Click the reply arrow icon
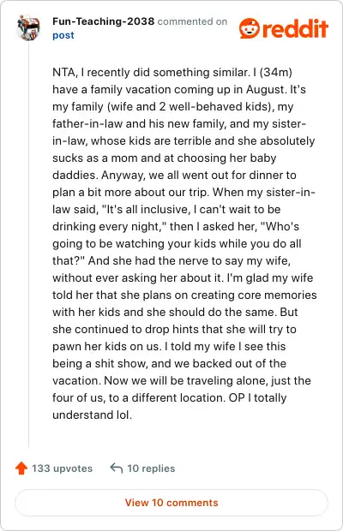 (x=117, y=468)
